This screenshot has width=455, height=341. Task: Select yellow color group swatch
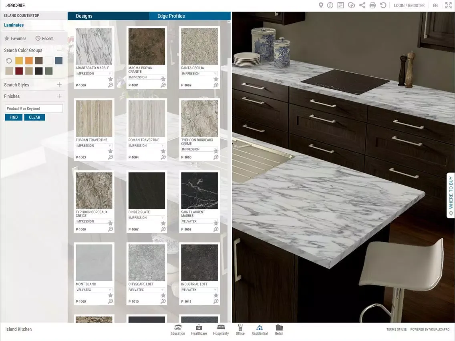pyautogui.click(x=19, y=60)
